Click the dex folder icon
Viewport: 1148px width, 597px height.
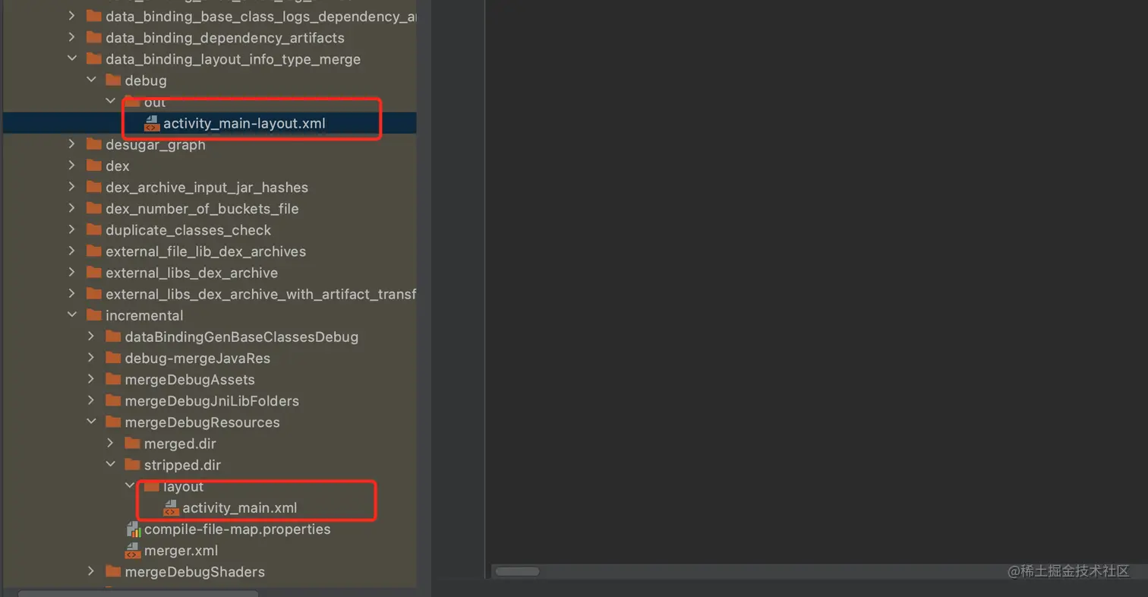click(x=94, y=166)
